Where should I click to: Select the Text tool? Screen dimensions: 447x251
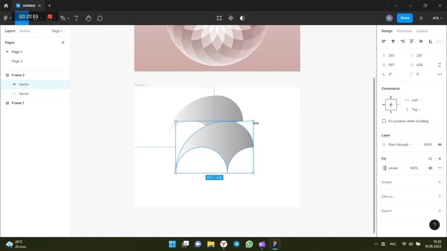(77, 18)
